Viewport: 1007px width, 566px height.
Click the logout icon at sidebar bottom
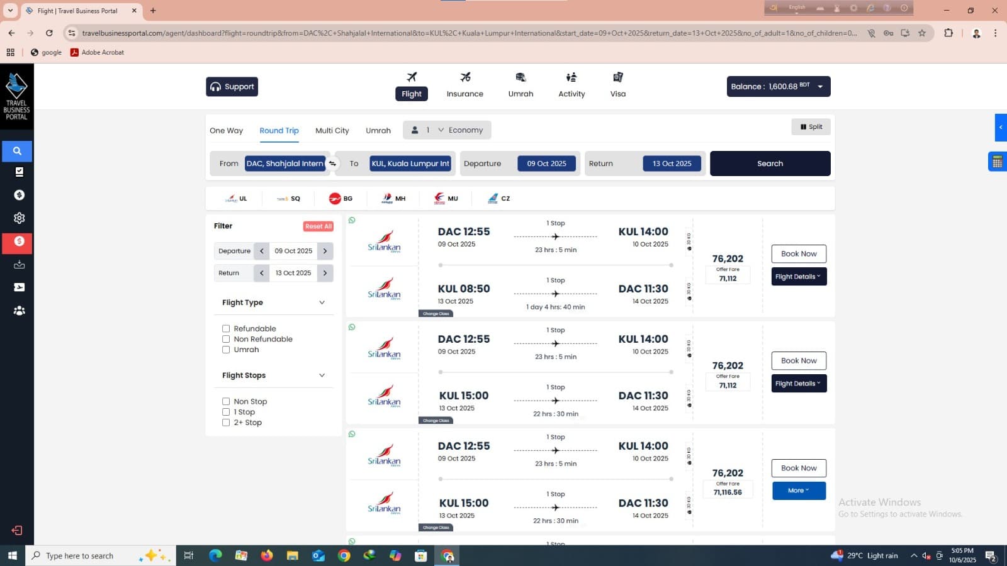[x=16, y=530]
